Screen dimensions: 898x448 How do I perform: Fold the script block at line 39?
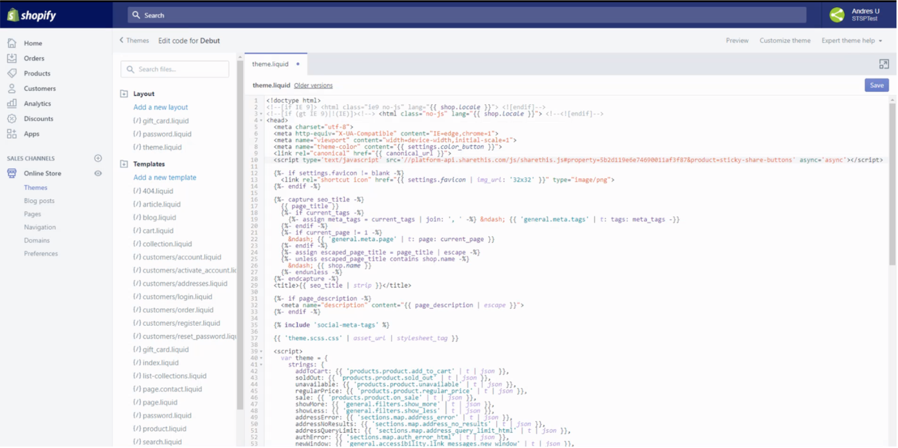tap(261, 352)
